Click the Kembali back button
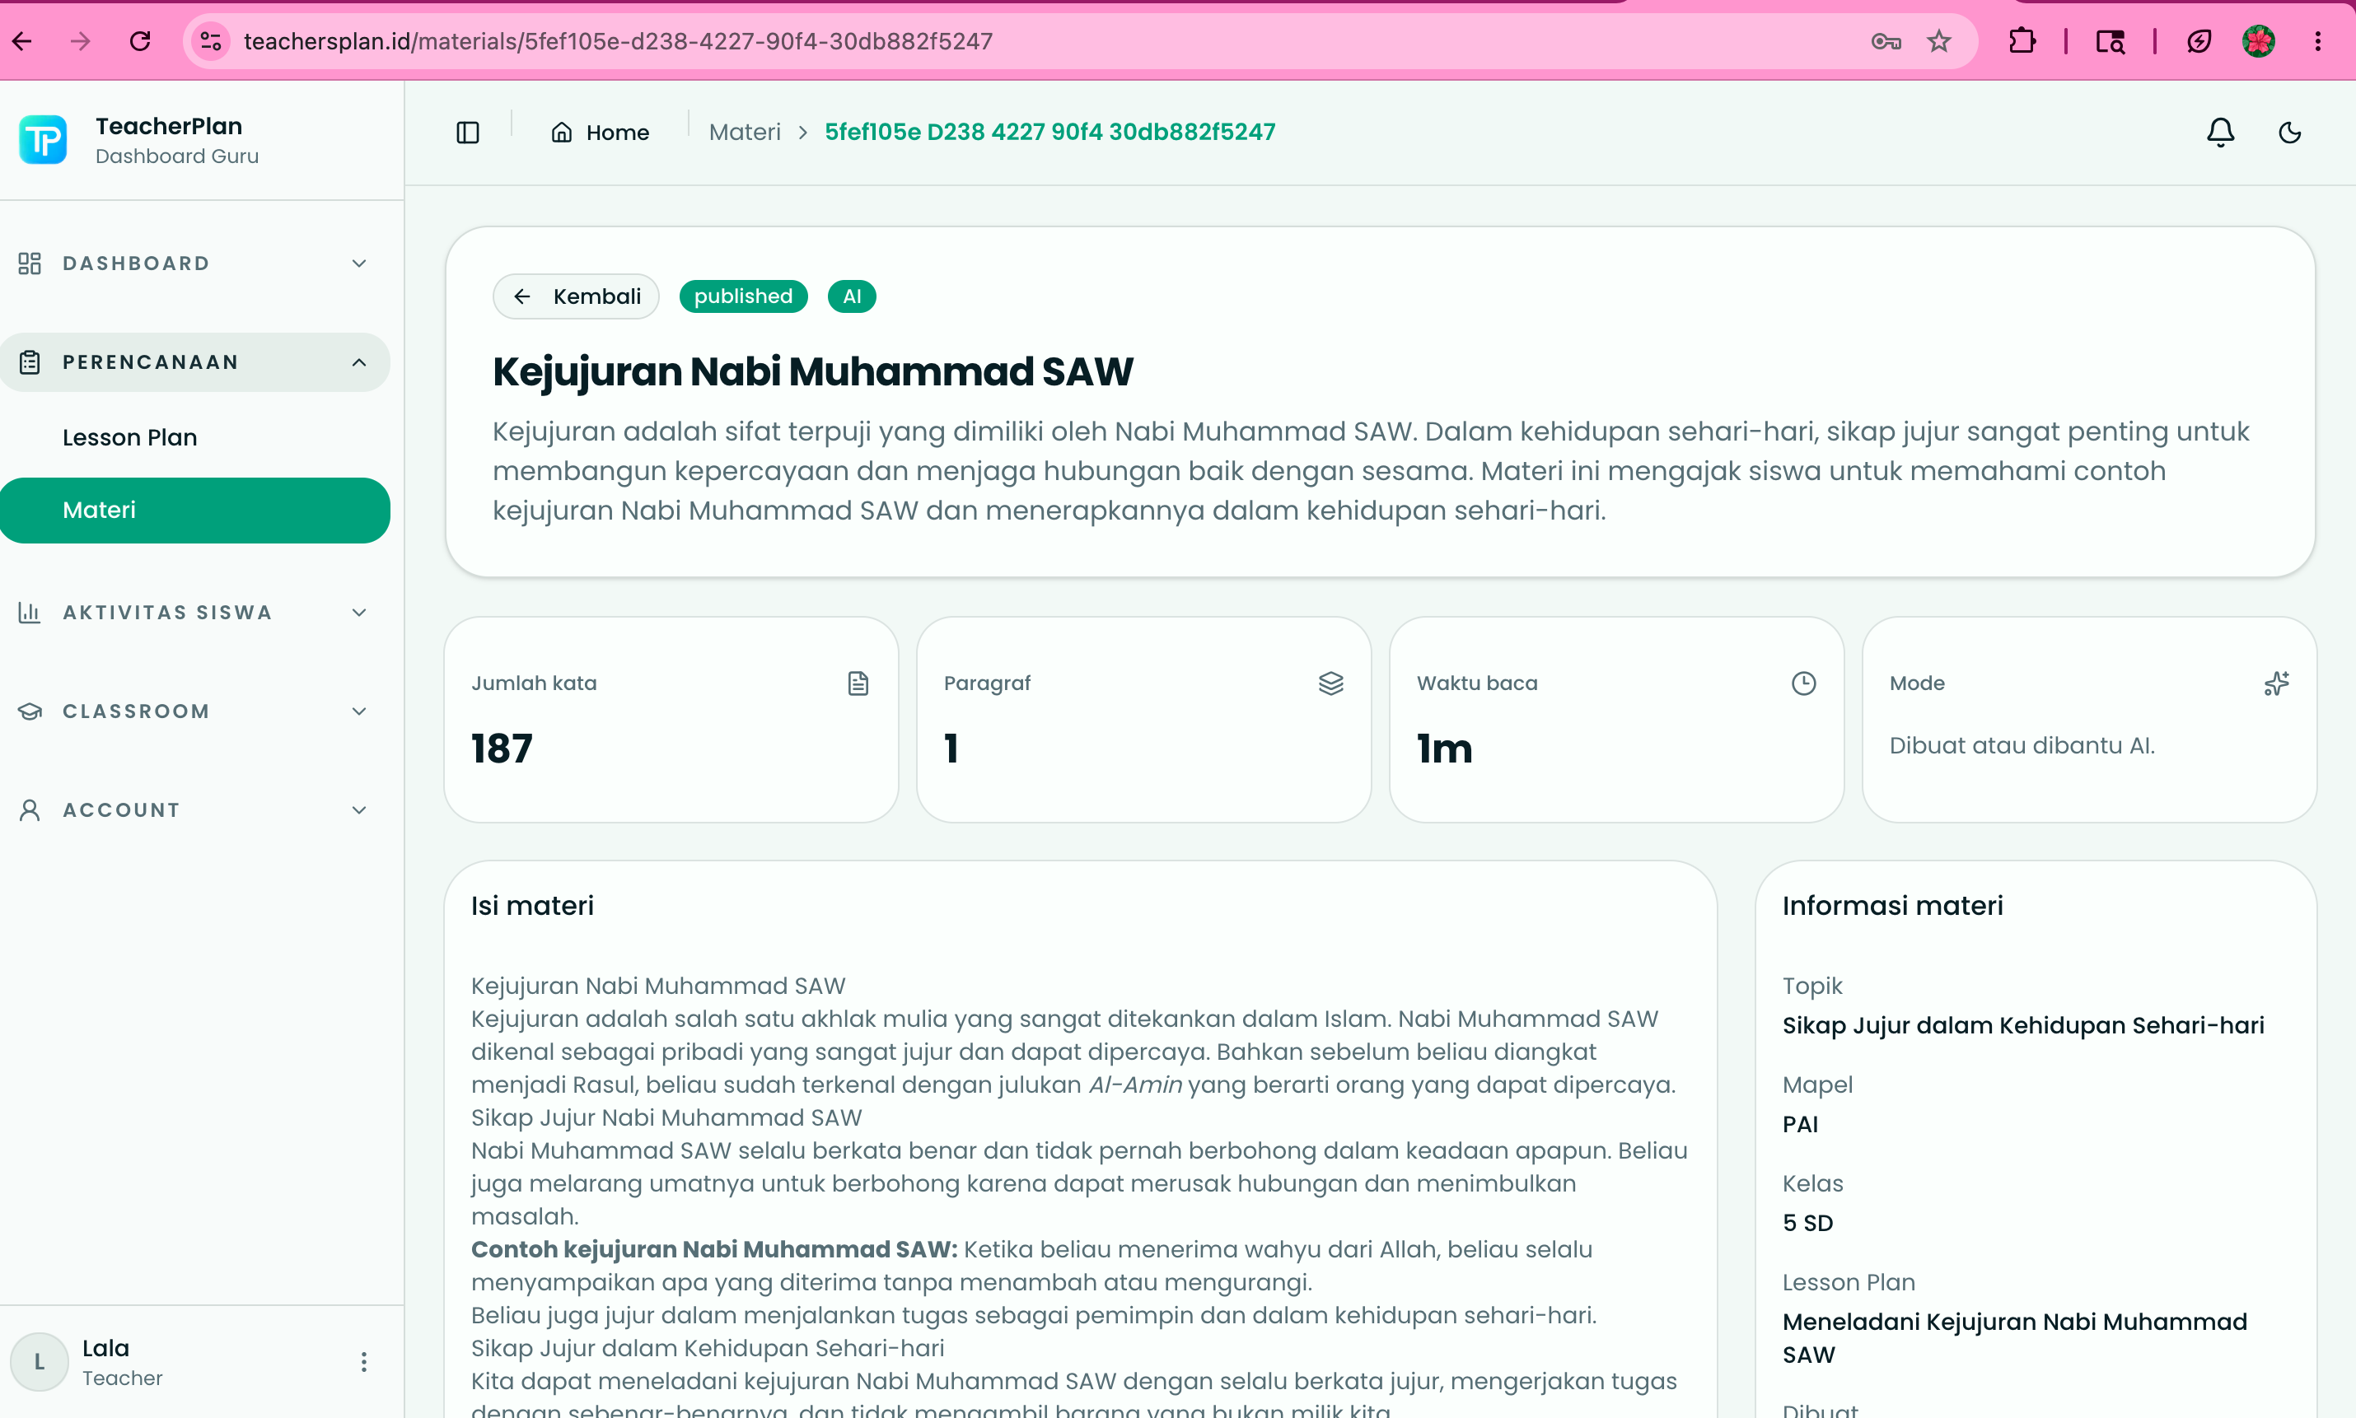 575,296
